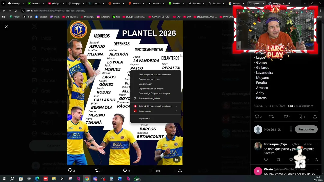Screen dimensions: 324x182
Task: Open a new browser tab with plus
Action: point(289,4)
